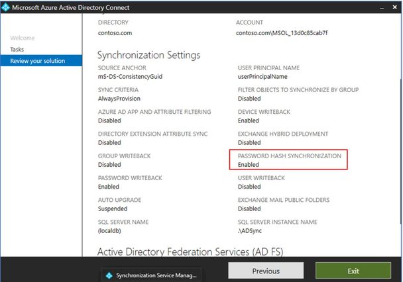Open Synchronization Service Manager taskbar item

151,275
